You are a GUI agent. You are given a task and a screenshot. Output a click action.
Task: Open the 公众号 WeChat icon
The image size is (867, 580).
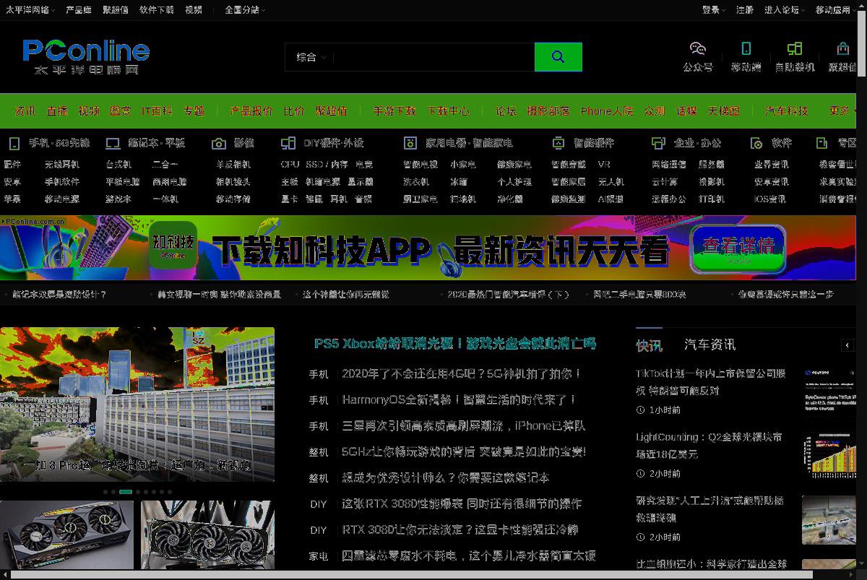(697, 48)
